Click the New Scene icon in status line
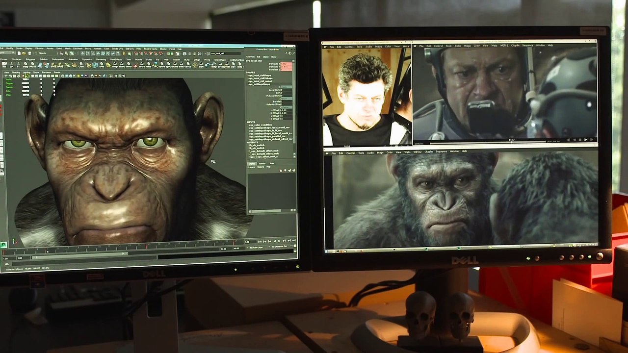 click(19, 53)
